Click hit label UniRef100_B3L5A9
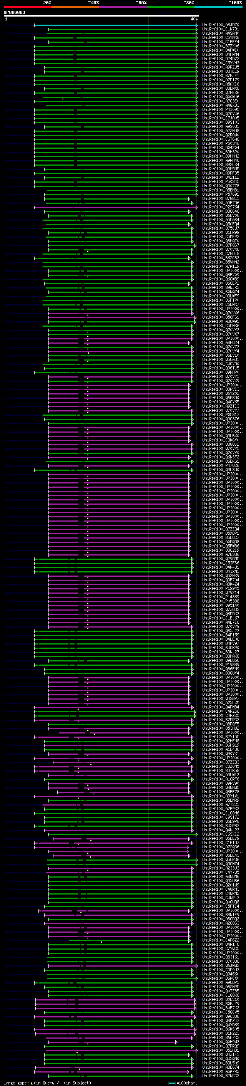Viewport: 246px width, 1086px height. click(x=221, y=1063)
